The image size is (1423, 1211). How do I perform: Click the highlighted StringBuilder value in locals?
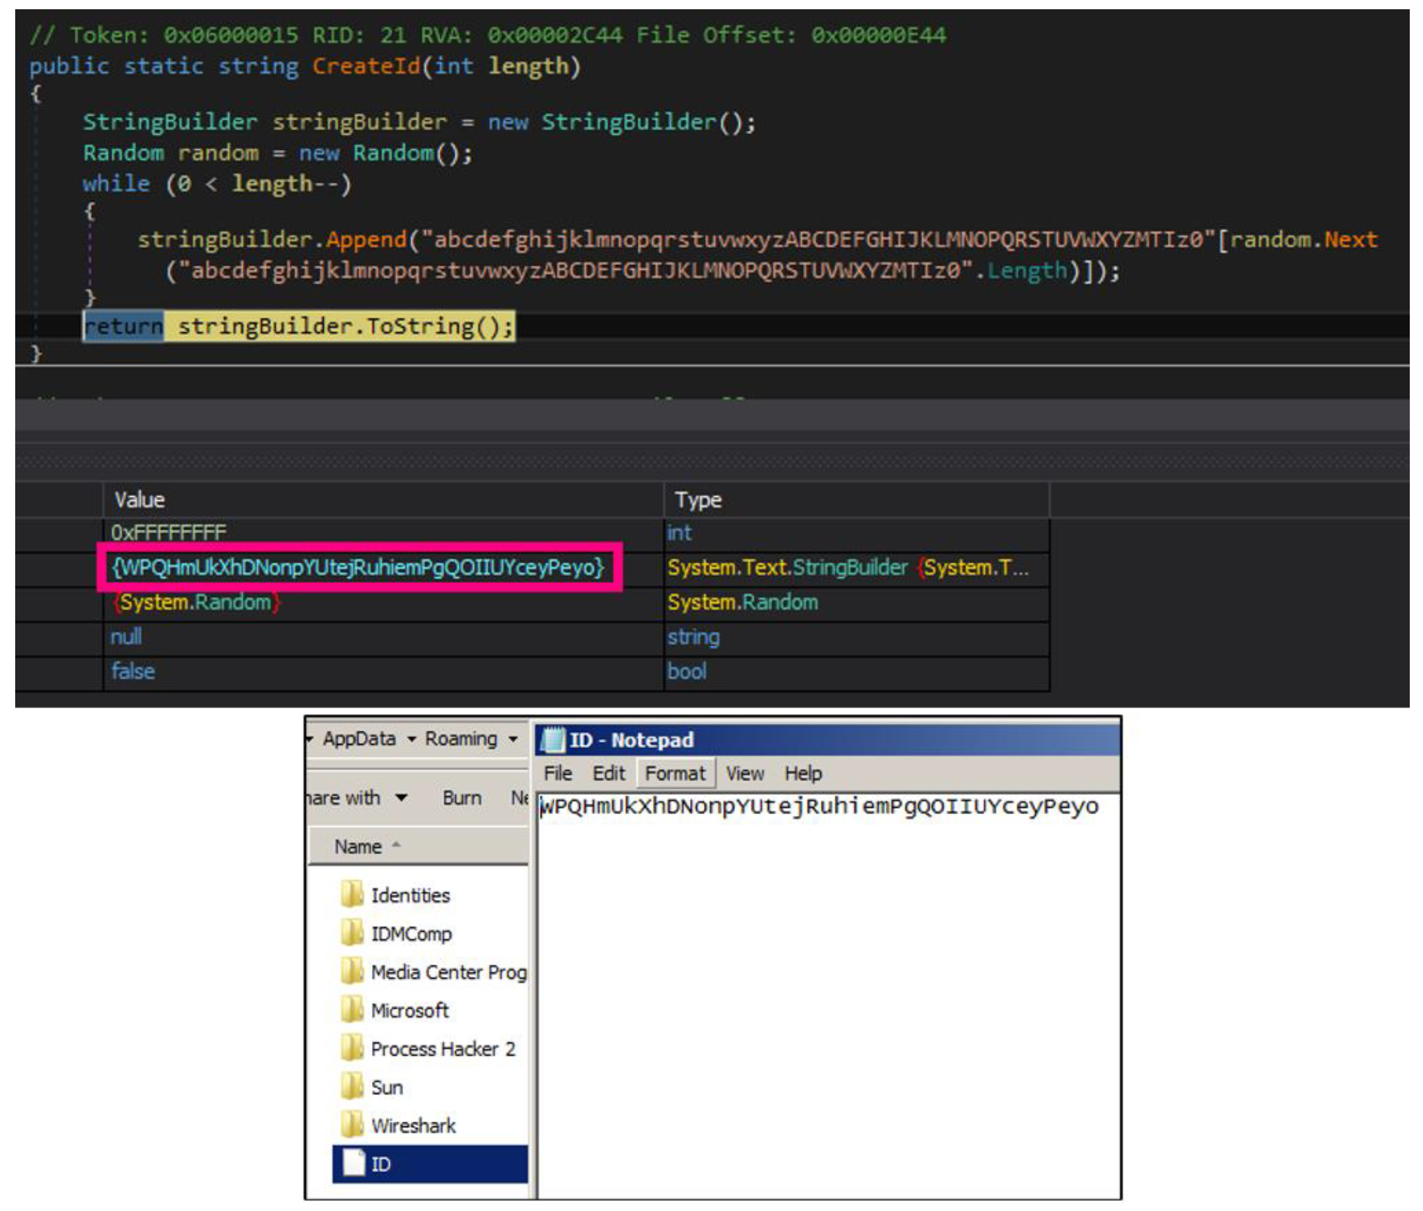[358, 568]
